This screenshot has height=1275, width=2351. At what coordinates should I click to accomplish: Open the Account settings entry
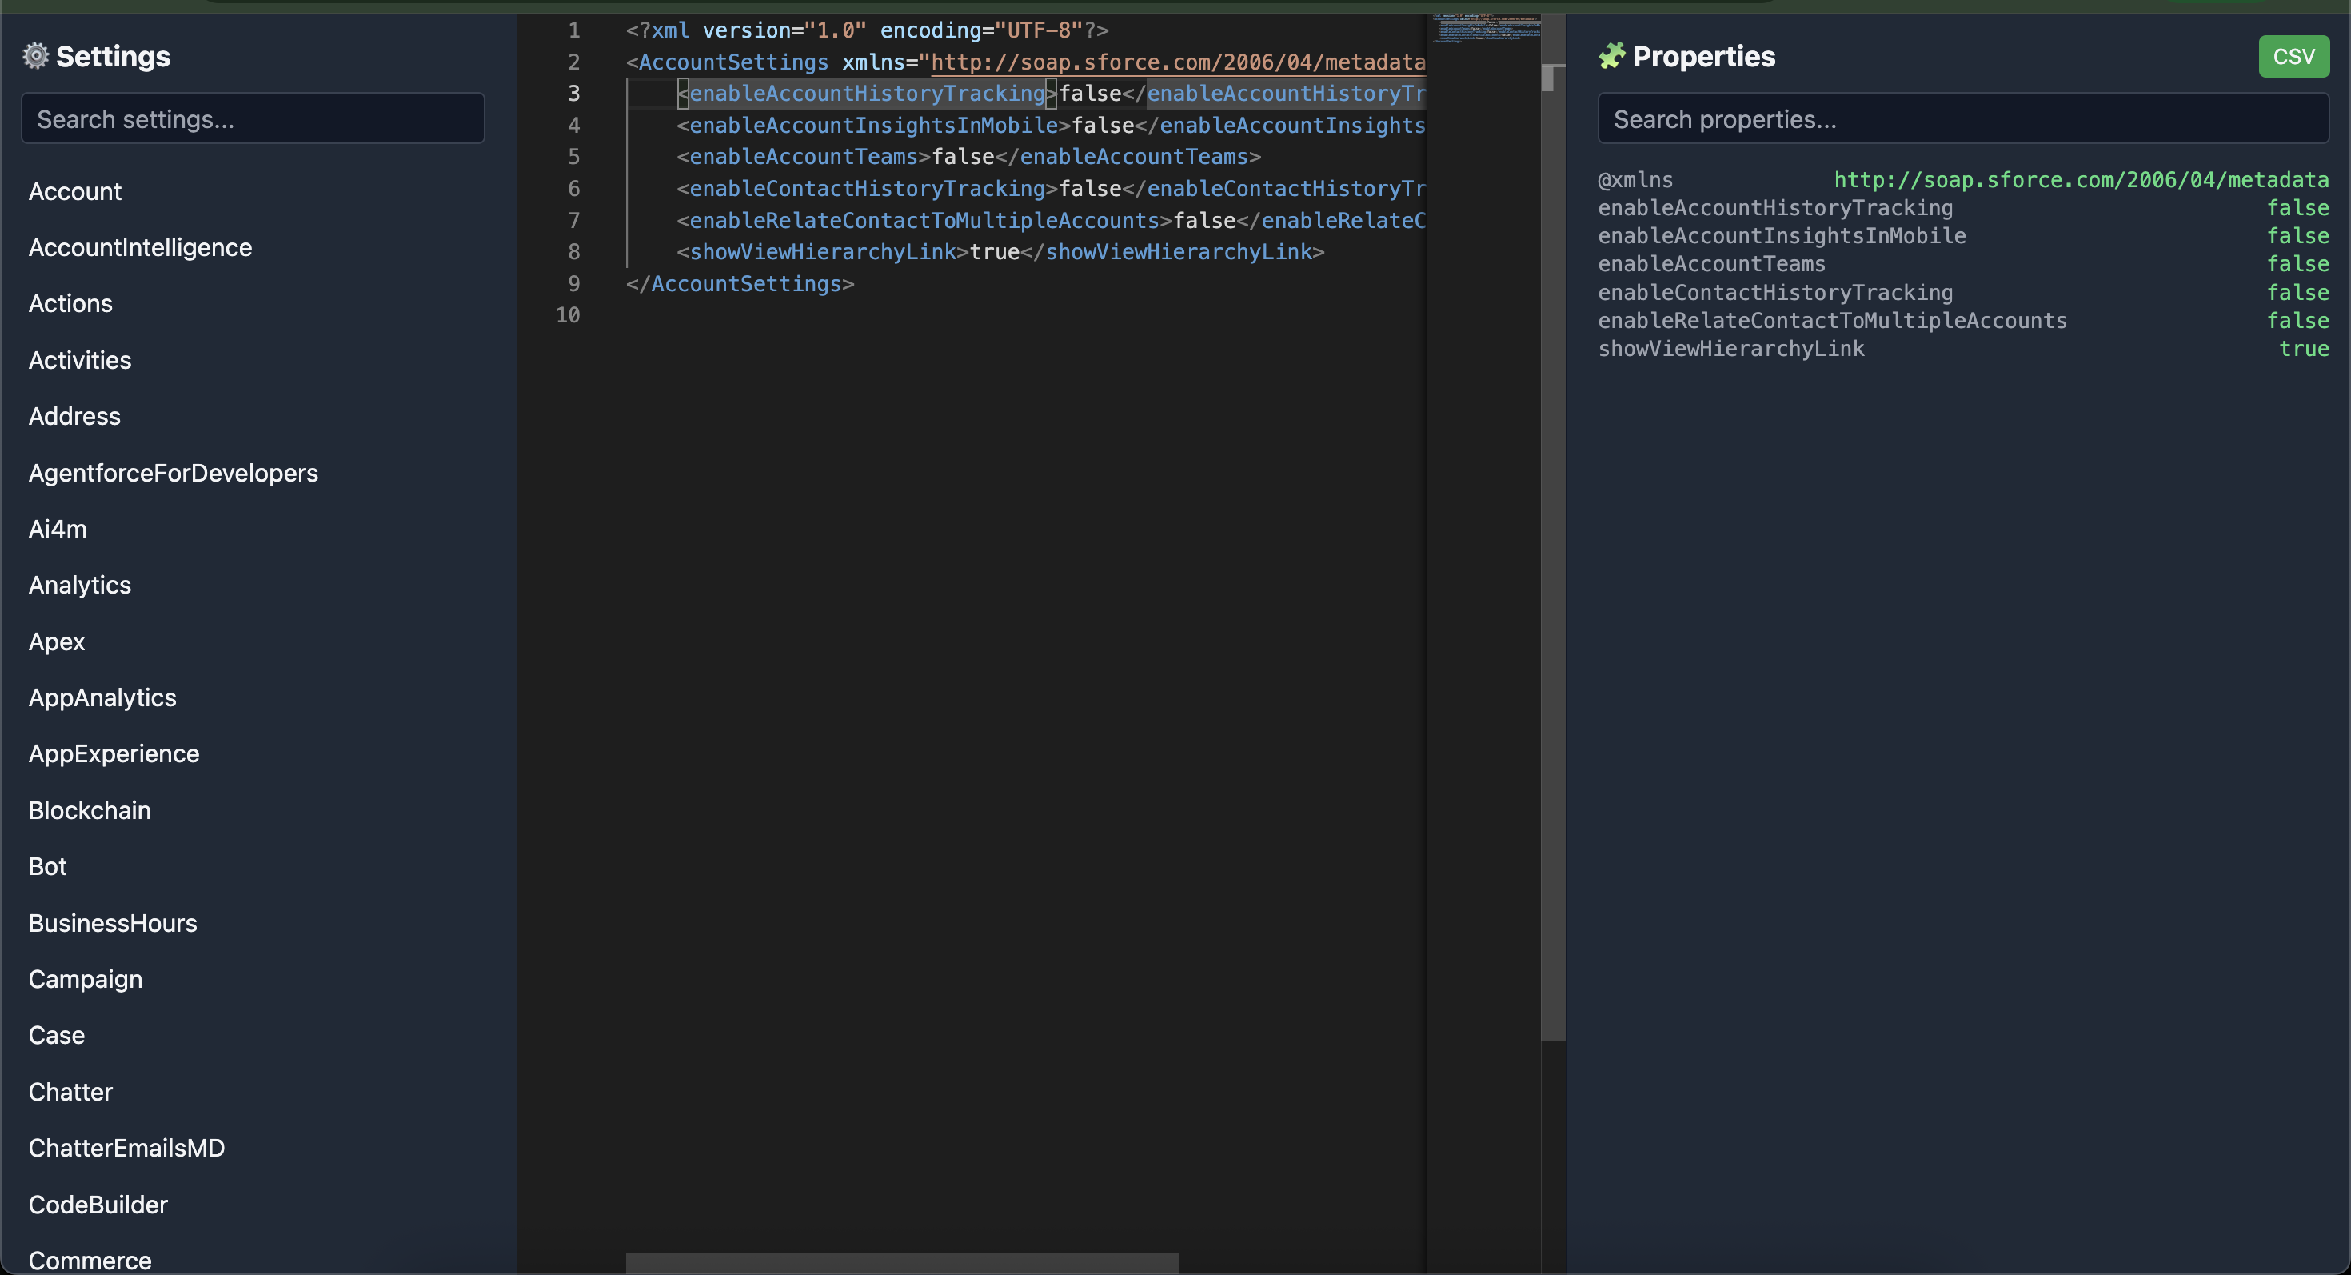tap(75, 192)
